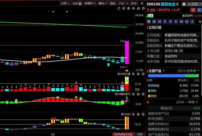The height and width of the screenshot is (136, 202).
Task: Click company name 新疆西部牧业股份有限...
Action: coord(181,35)
